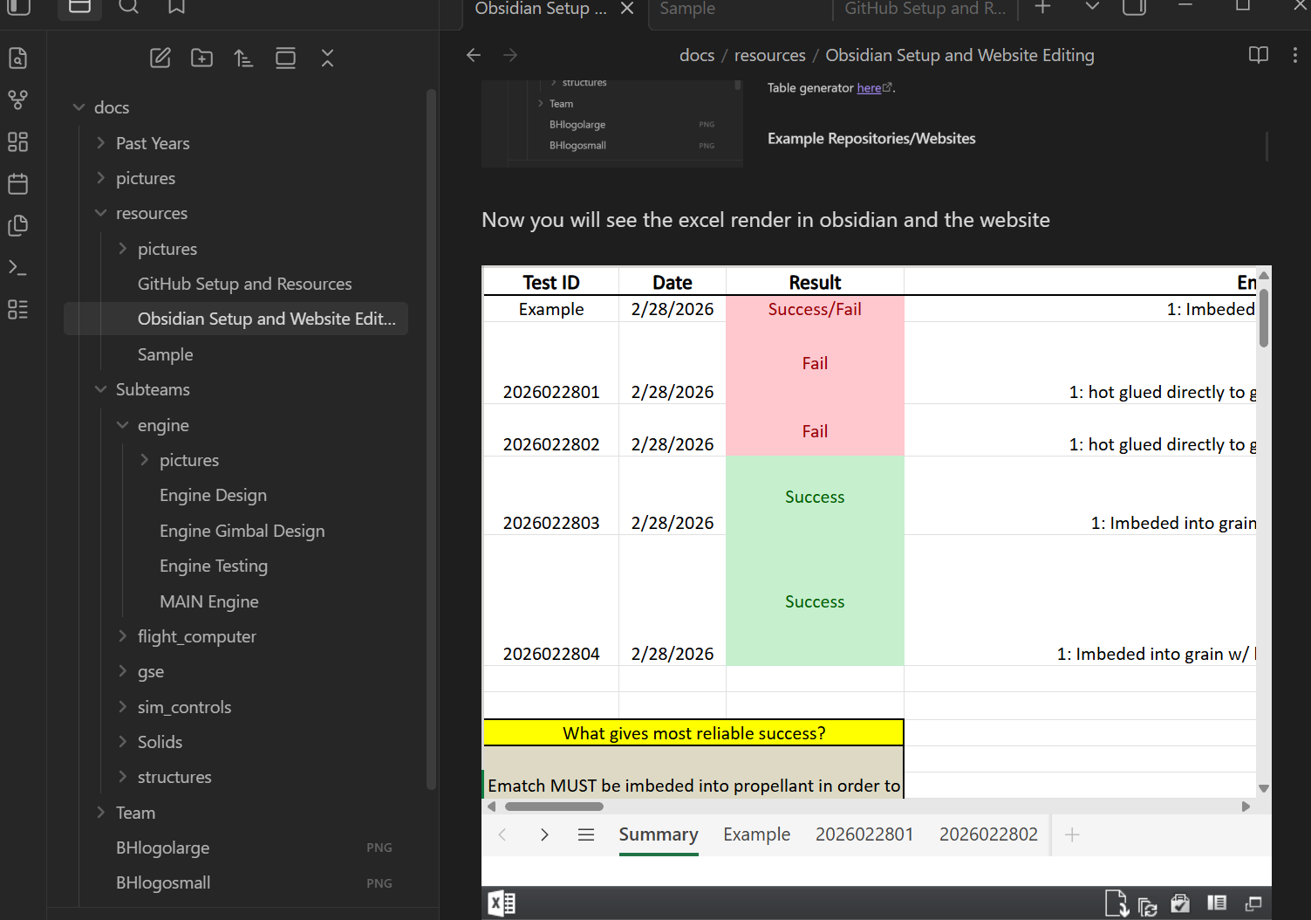The height and width of the screenshot is (920, 1311).
Task: Open command palette from the ribbon
Action: tap(17, 267)
